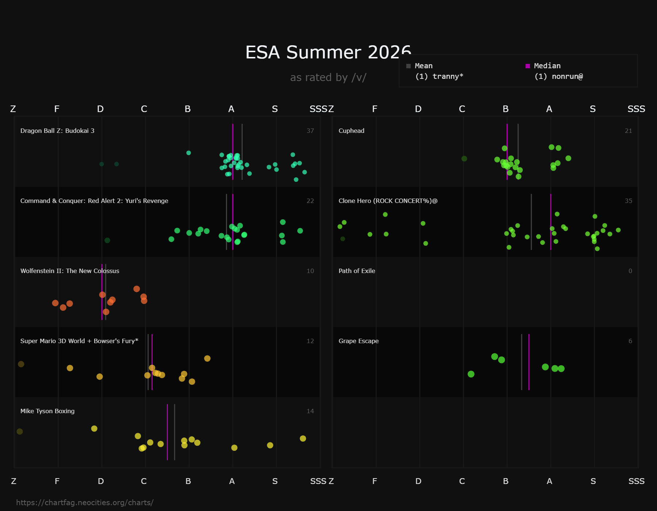Click the gray mean line in Grape Escape row

(522, 362)
